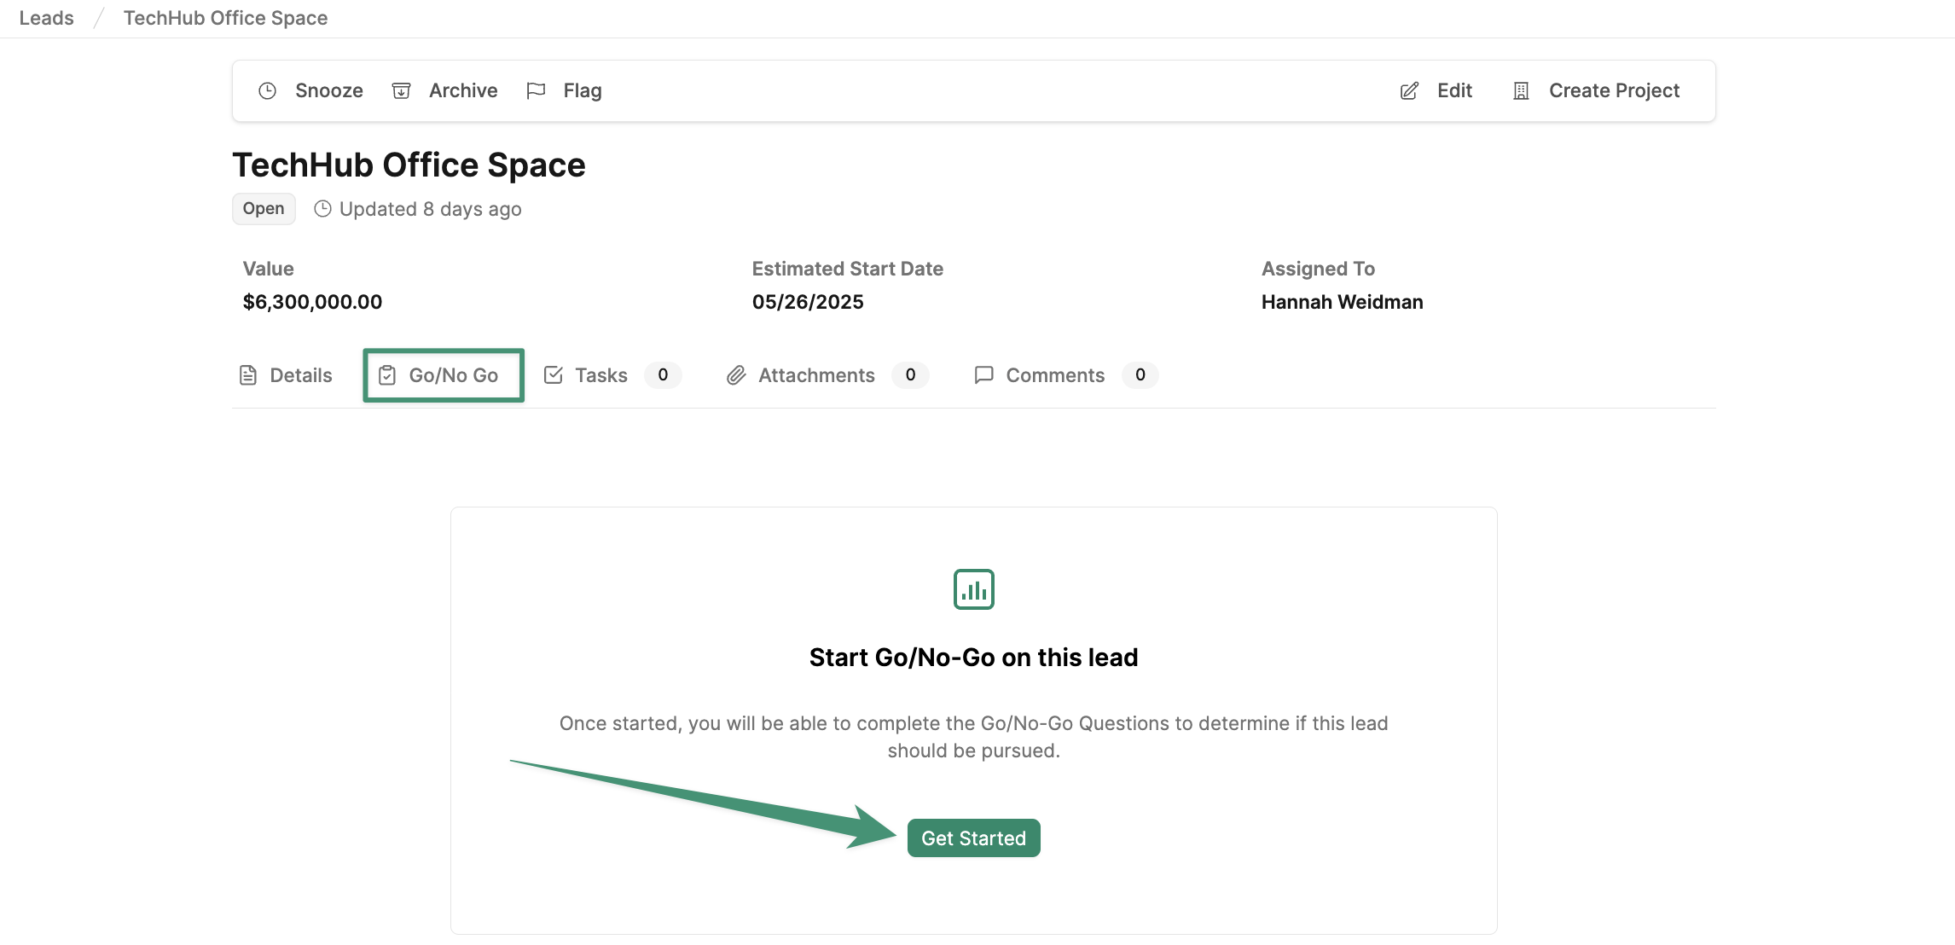
Task: Click the Comments count badge
Action: (x=1140, y=375)
